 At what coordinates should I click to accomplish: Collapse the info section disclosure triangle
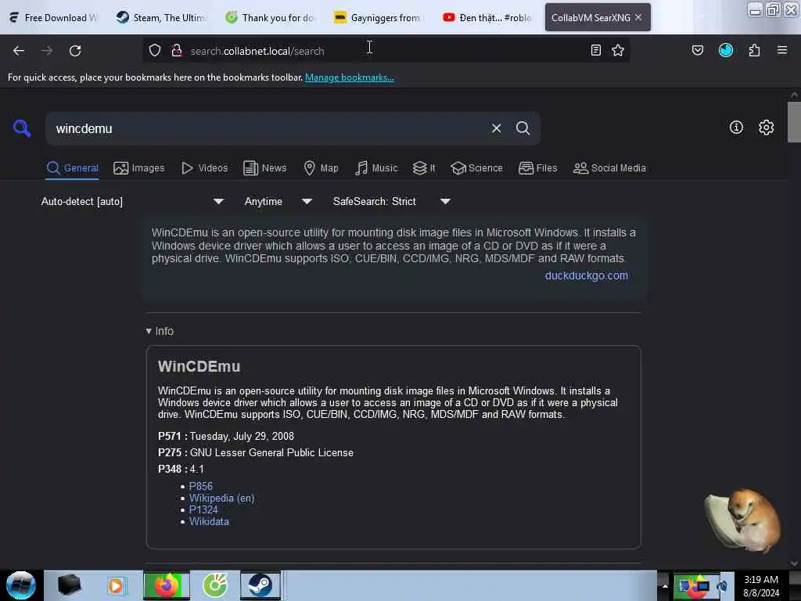point(149,331)
